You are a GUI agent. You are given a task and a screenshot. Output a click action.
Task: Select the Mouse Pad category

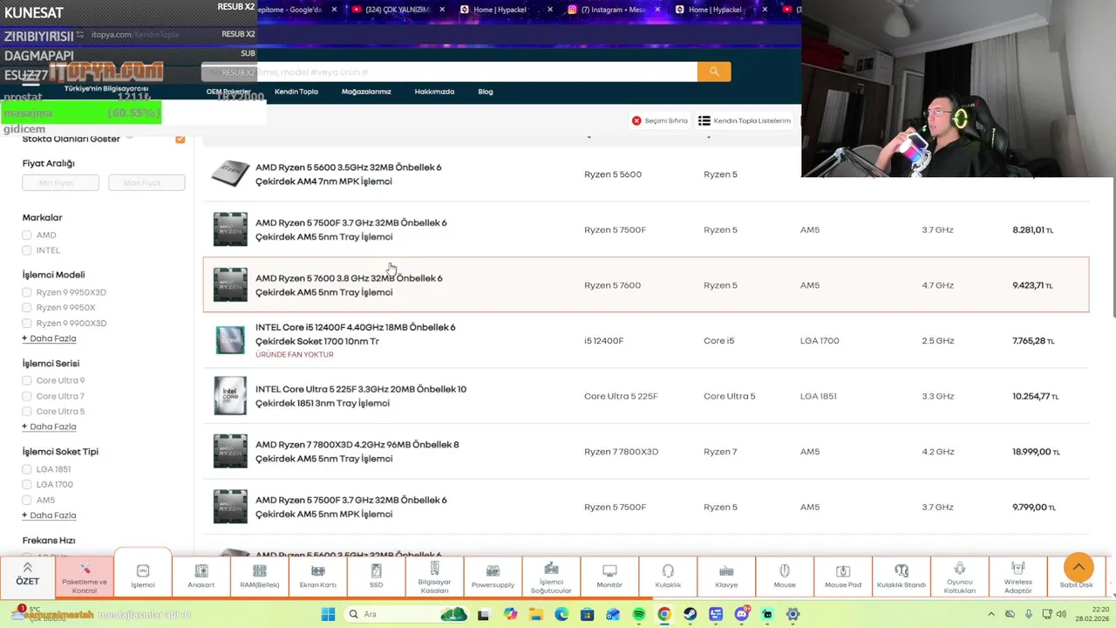coord(843,576)
